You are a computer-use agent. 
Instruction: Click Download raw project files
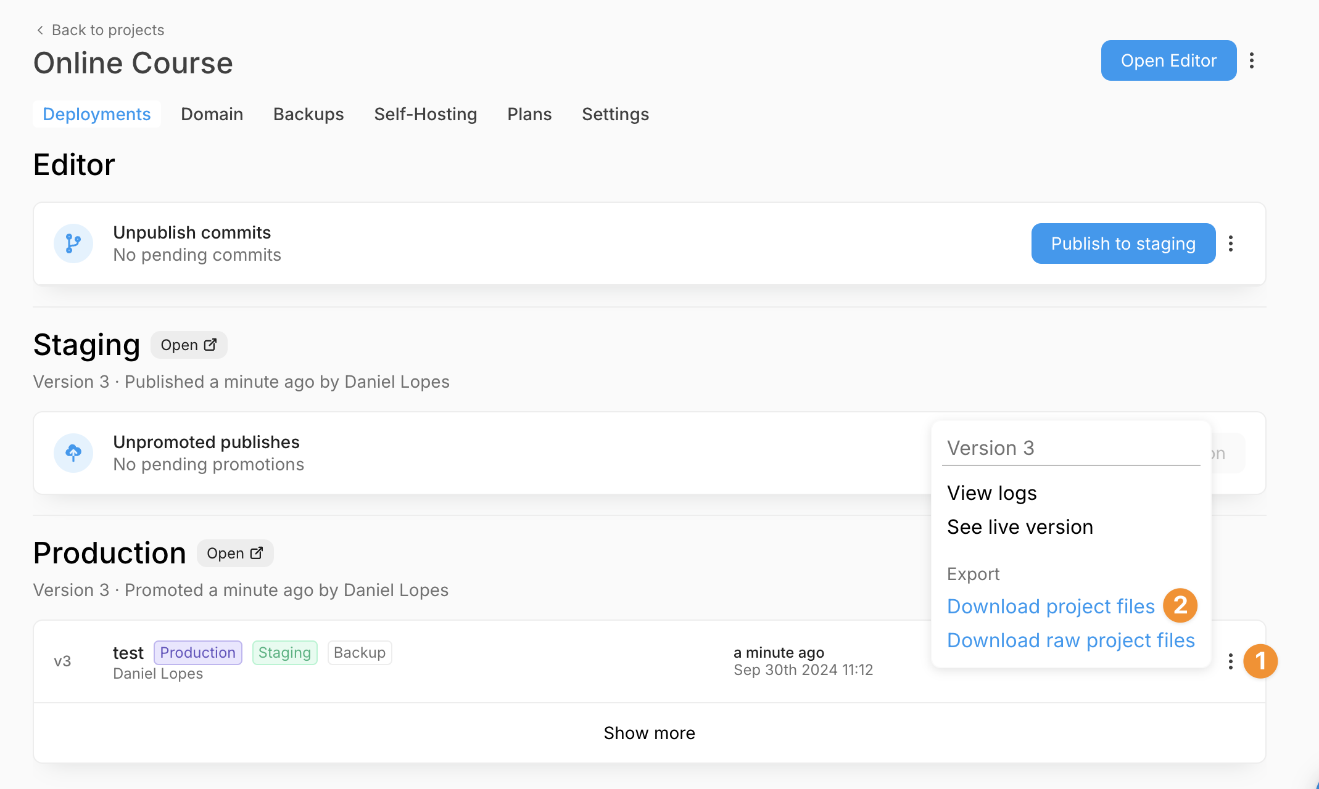click(1070, 640)
